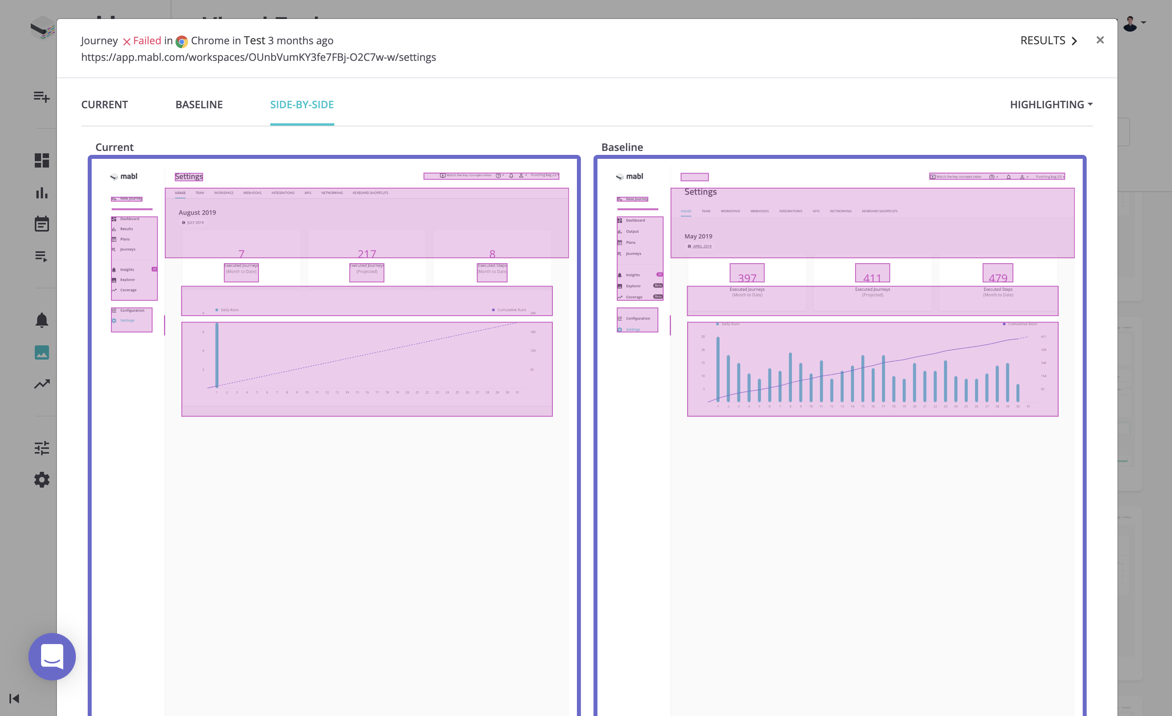Switch to the CURRENT tab
This screenshot has width=1172, height=716.
click(x=105, y=105)
